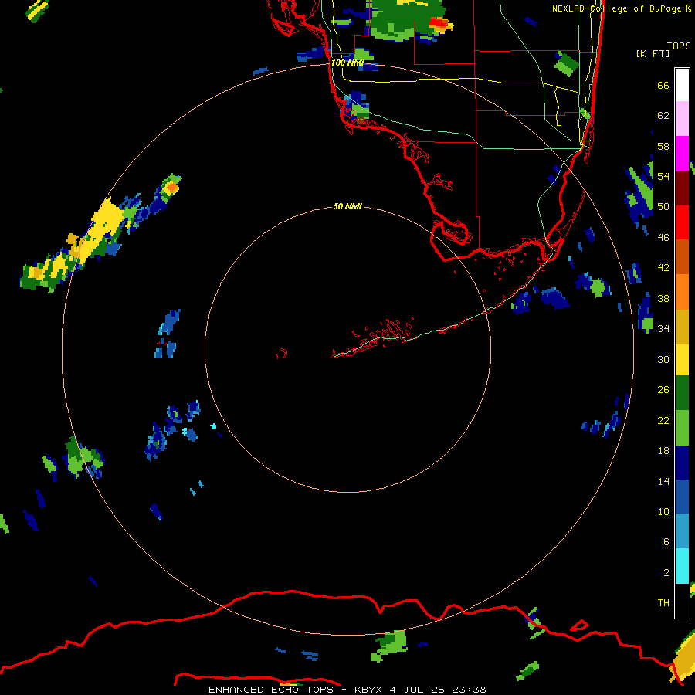Click the bright yellow scale swatch
Viewport: 695px width, 695px height.
(682, 359)
